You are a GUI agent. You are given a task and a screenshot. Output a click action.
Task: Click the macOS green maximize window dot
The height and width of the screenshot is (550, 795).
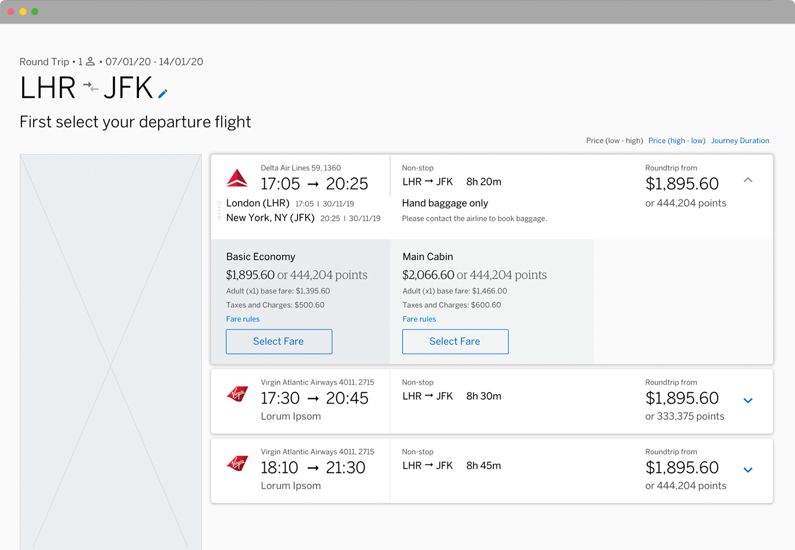35,12
